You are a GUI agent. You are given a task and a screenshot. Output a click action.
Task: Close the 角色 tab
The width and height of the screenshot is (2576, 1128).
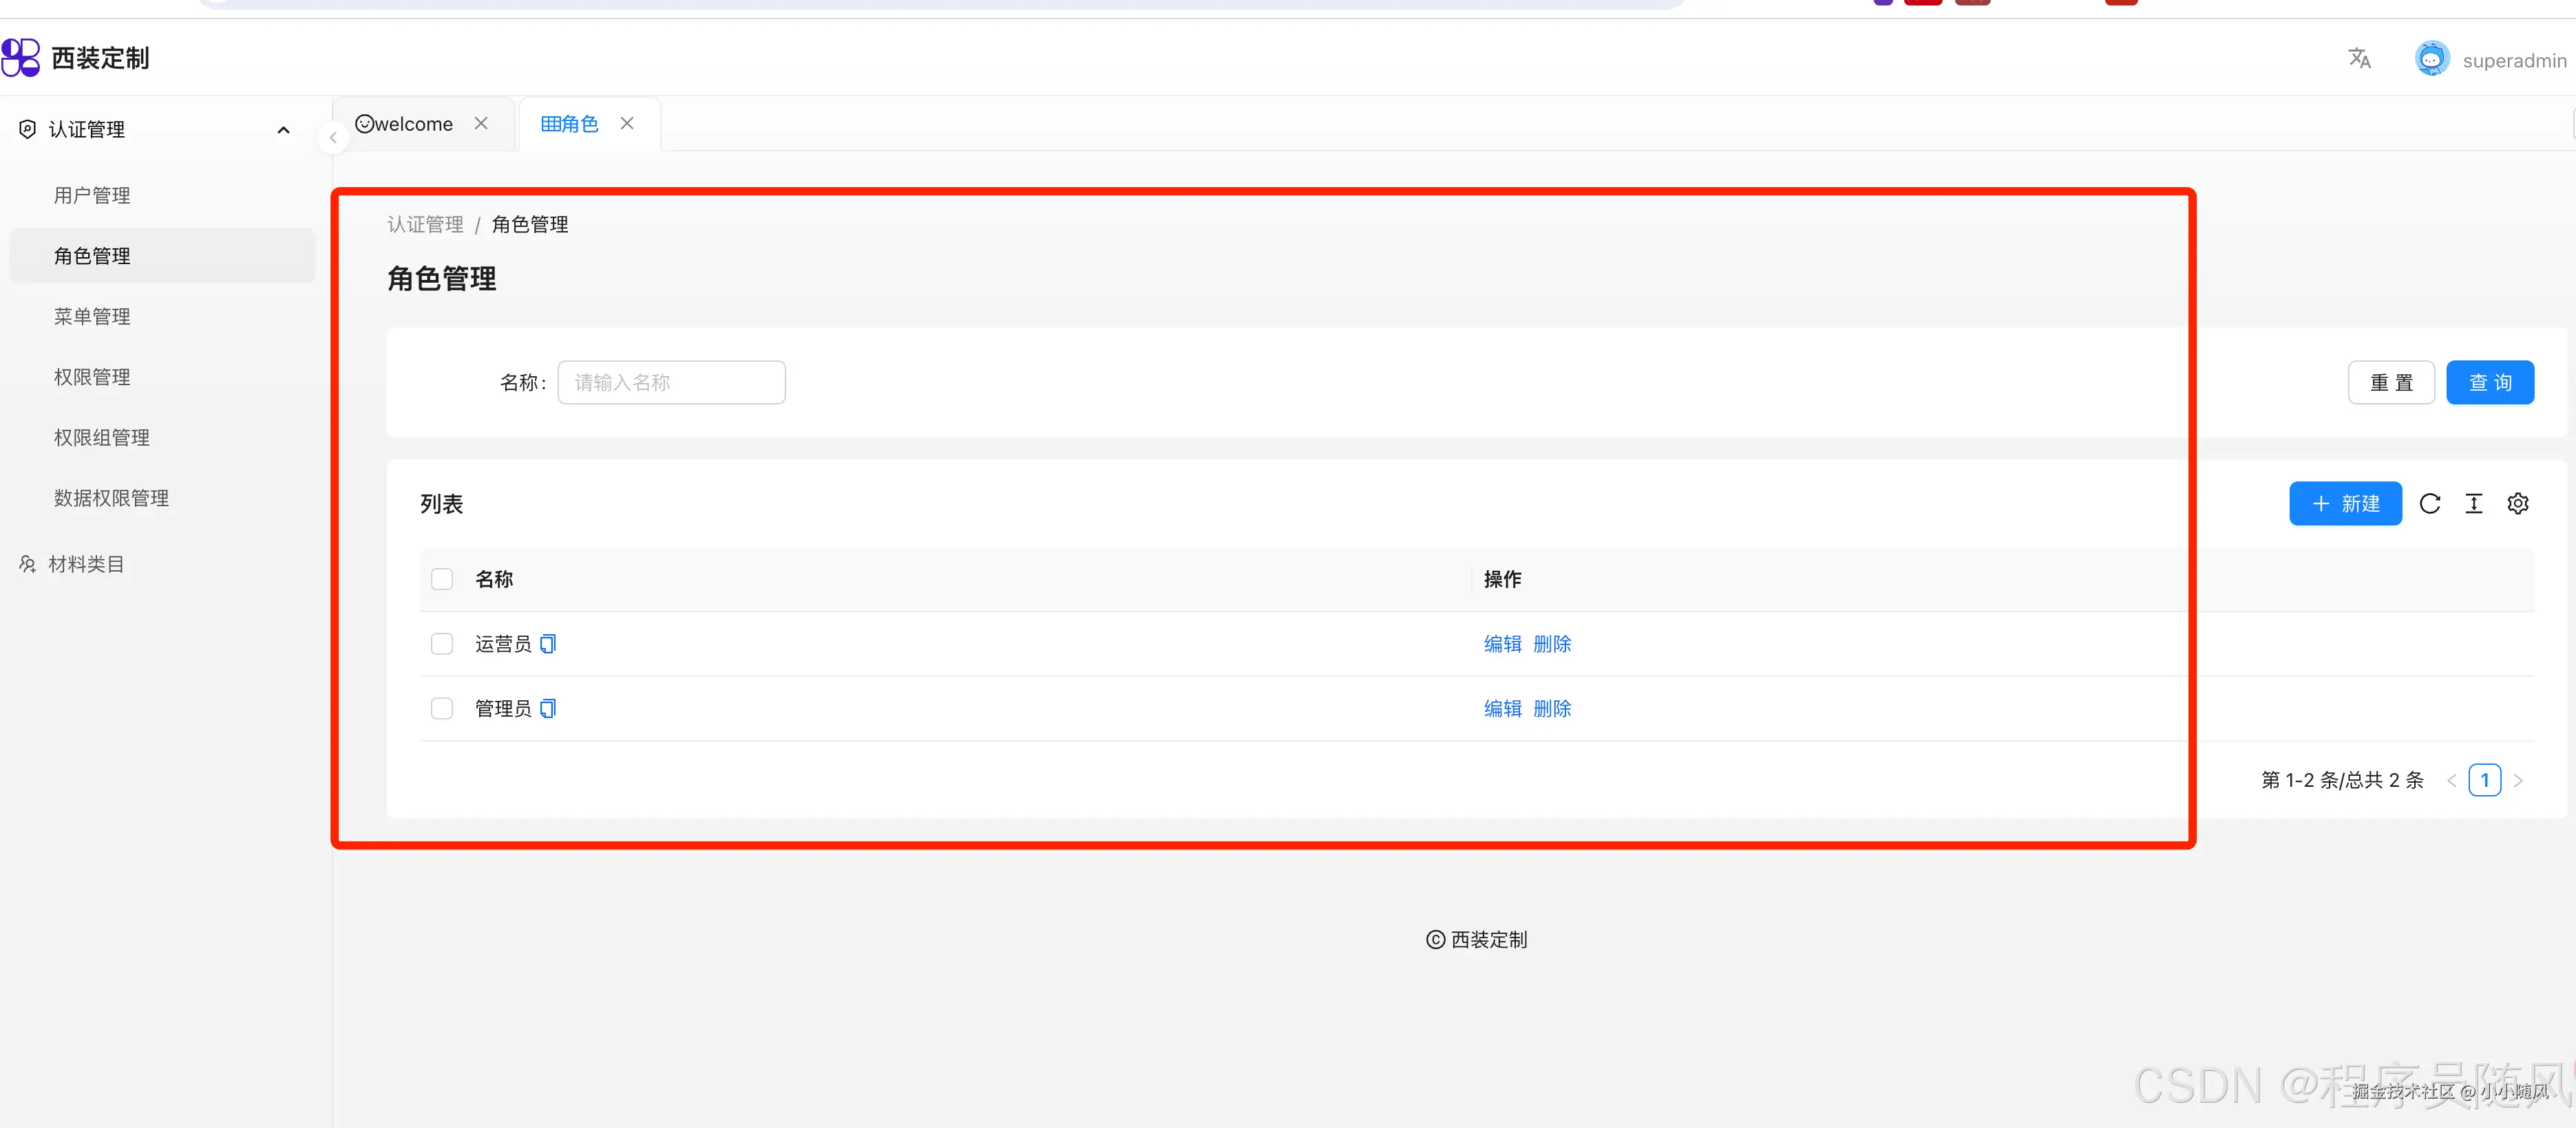coord(627,124)
